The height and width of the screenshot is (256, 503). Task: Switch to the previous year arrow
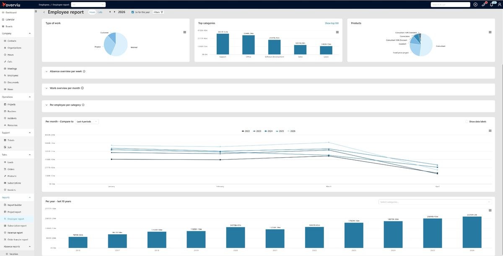pos(110,12)
